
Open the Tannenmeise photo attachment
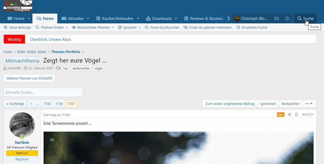(x=178, y=148)
